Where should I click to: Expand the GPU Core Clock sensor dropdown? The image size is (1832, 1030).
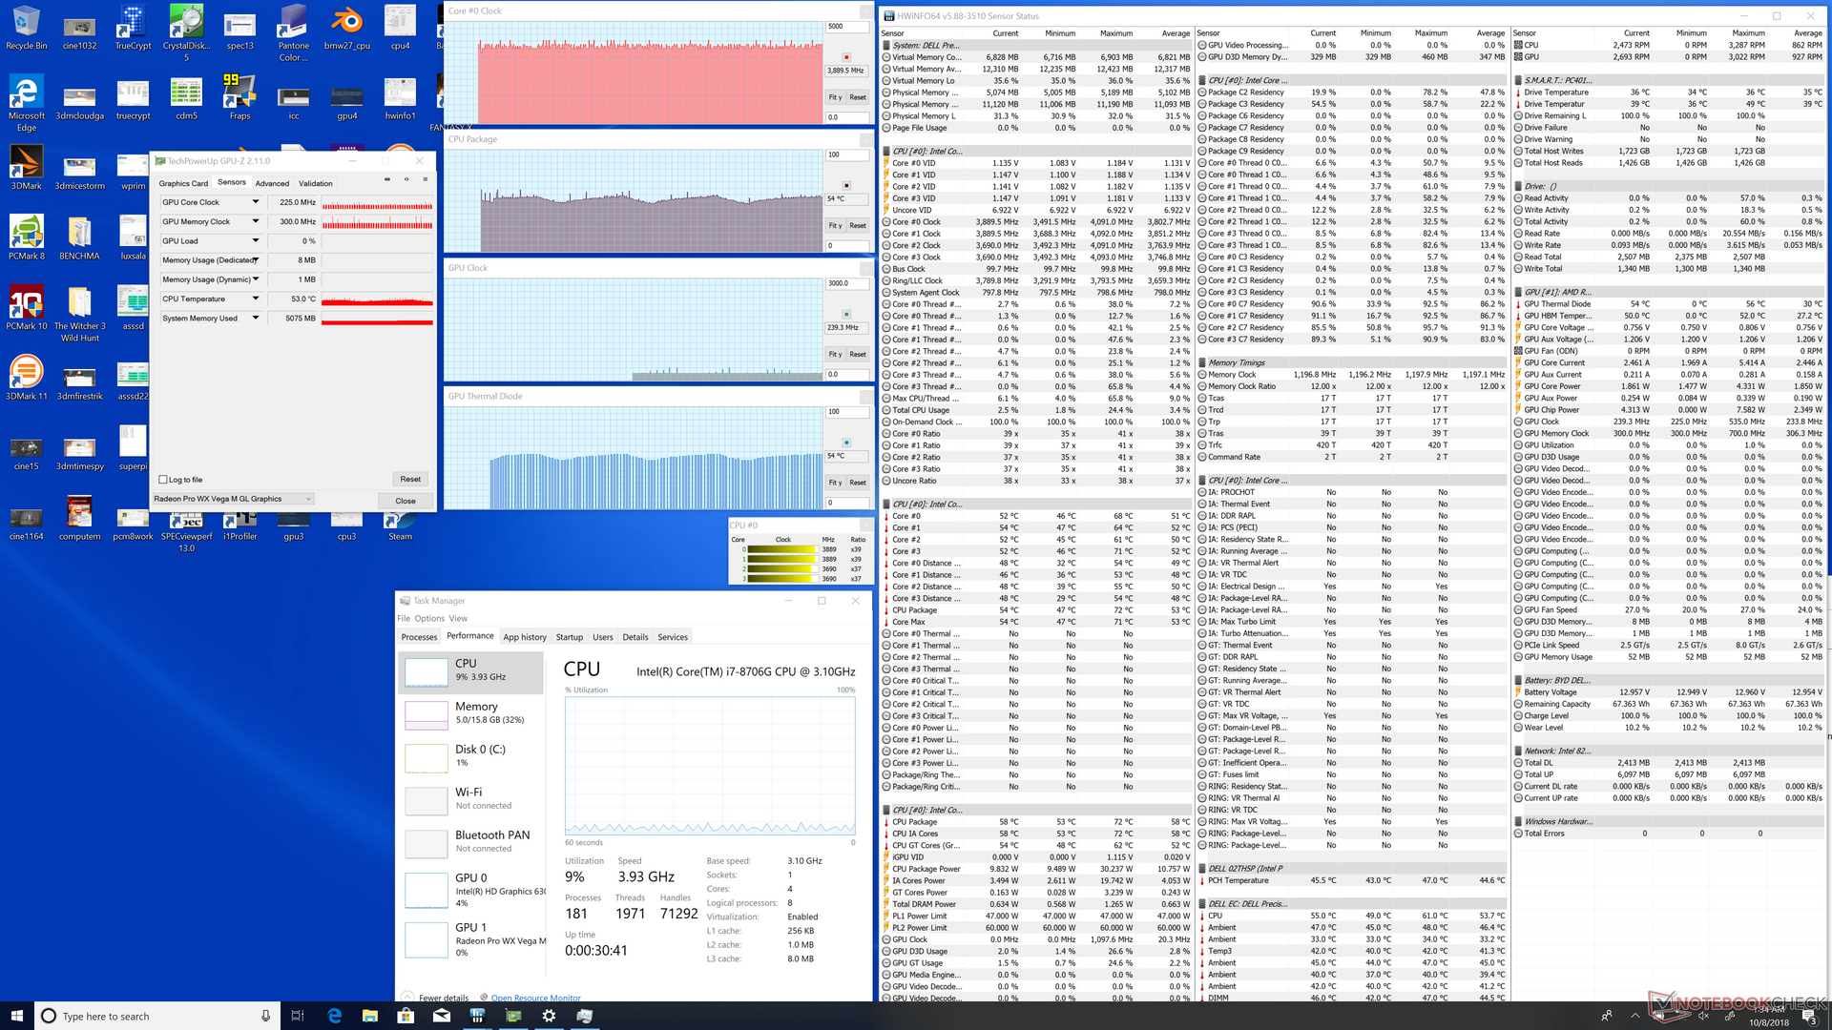pos(255,202)
